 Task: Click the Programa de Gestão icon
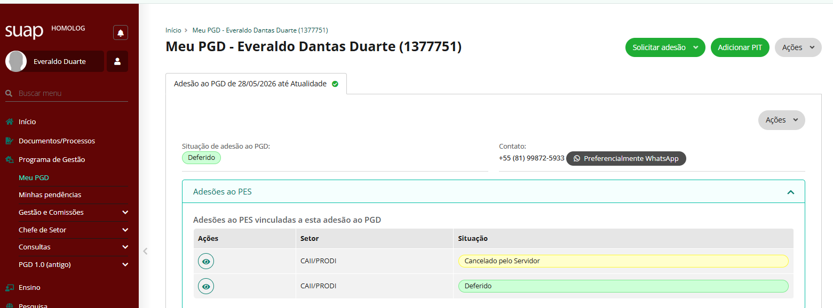(10, 159)
